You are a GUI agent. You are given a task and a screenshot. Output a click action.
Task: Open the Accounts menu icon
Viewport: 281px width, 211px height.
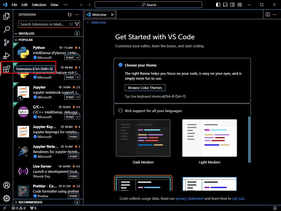pos(7,185)
